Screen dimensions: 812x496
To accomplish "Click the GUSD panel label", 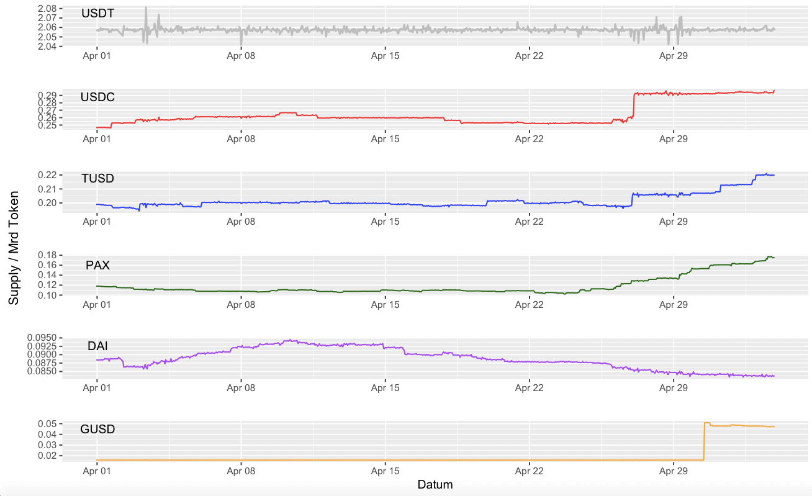I will (97, 430).
